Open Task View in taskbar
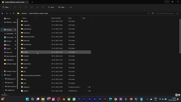This screenshot has height=102, width=181. click(x=38, y=99)
